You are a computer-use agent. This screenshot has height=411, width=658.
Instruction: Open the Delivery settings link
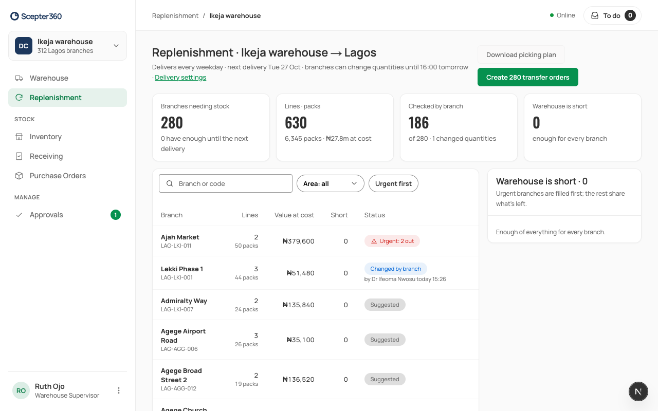[180, 78]
